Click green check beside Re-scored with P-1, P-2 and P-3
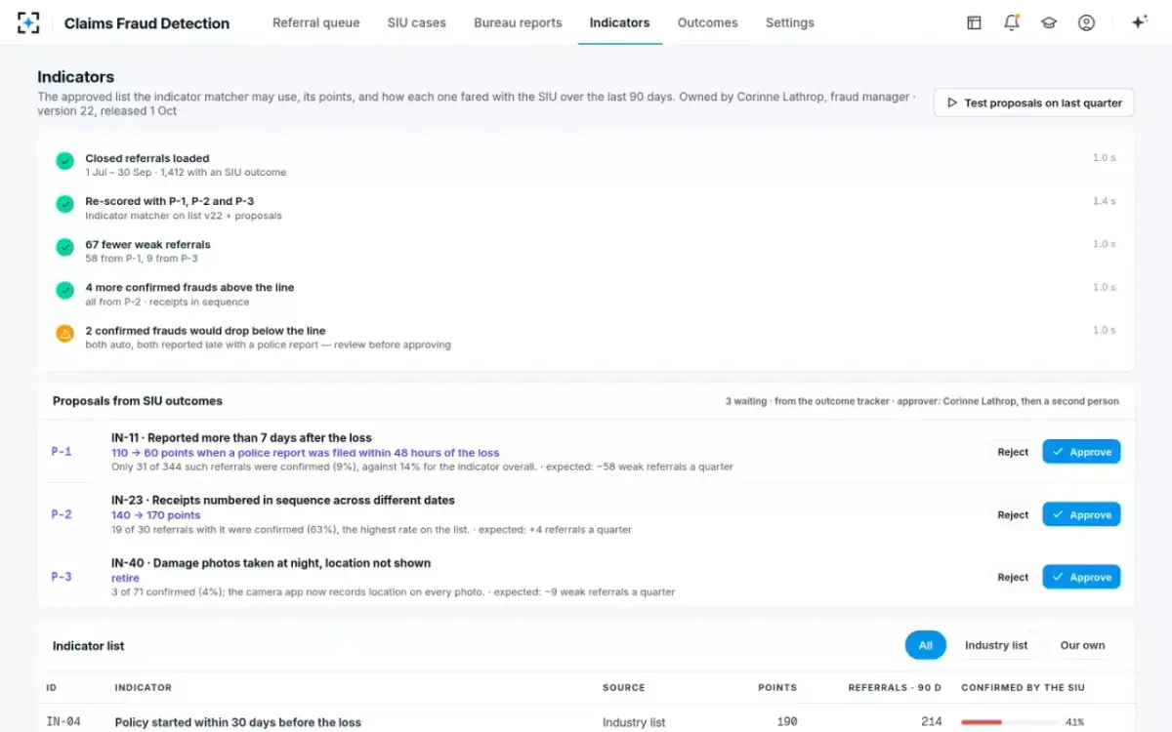The width and height of the screenshot is (1172, 732). coord(64,204)
